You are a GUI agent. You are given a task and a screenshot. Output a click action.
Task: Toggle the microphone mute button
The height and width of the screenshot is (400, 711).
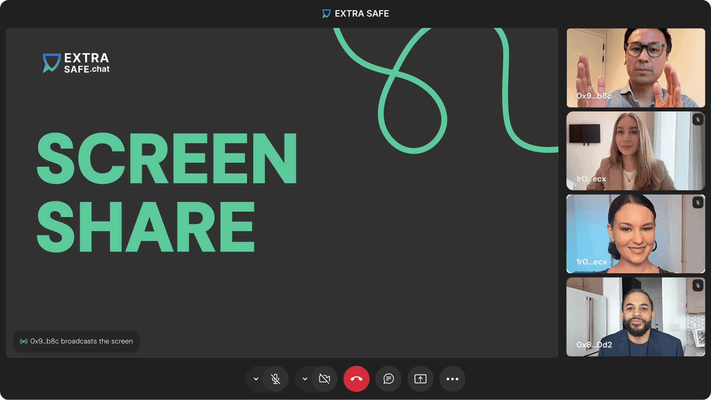(x=275, y=379)
